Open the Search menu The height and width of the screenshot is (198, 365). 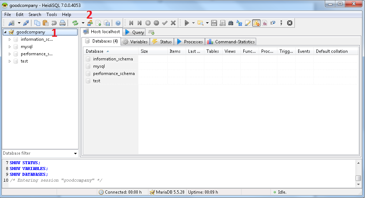(x=35, y=14)
